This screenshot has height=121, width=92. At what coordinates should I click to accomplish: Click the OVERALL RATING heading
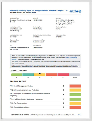[x=18, y=70]
